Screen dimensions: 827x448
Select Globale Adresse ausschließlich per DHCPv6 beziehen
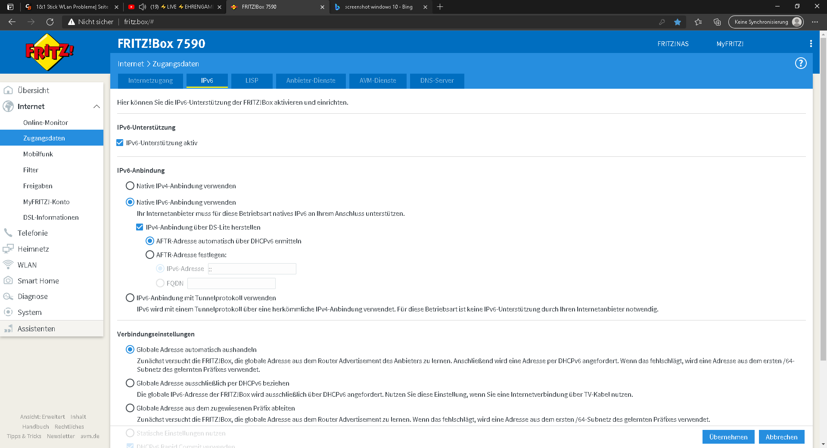(130, 383)
